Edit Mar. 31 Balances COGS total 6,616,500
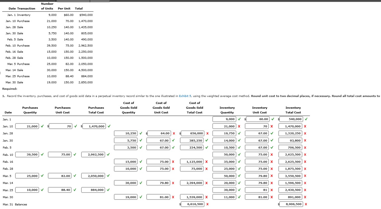381x209 pixels. (x=192, y=204)
